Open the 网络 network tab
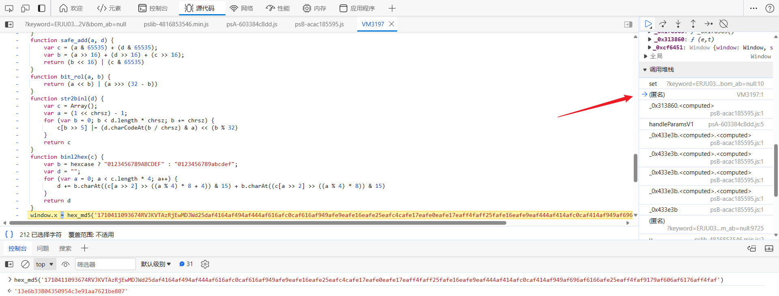 point(241,8)
